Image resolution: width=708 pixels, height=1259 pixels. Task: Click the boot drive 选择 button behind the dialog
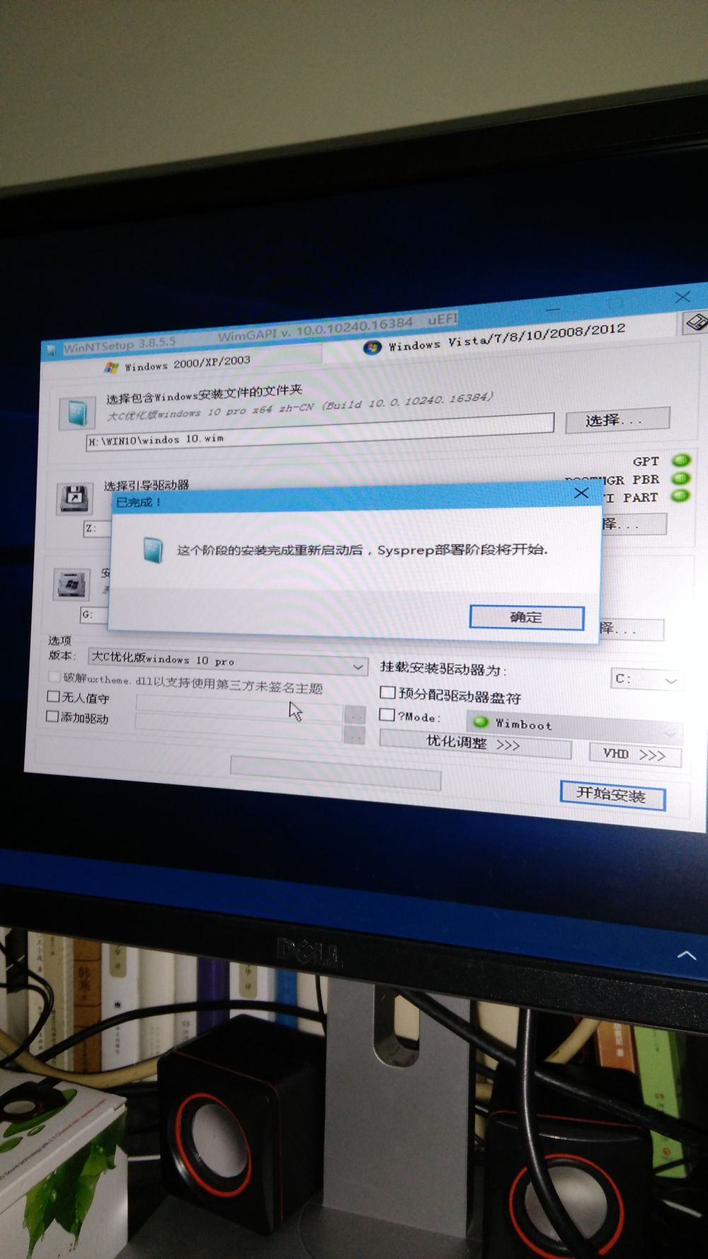(x=633, y=524)
